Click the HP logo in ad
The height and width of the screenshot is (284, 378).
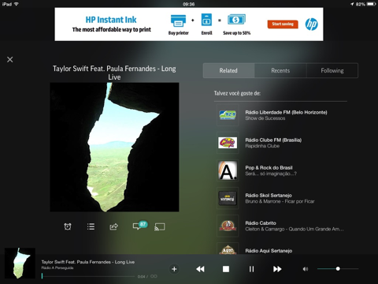click(x=312, y=24)
